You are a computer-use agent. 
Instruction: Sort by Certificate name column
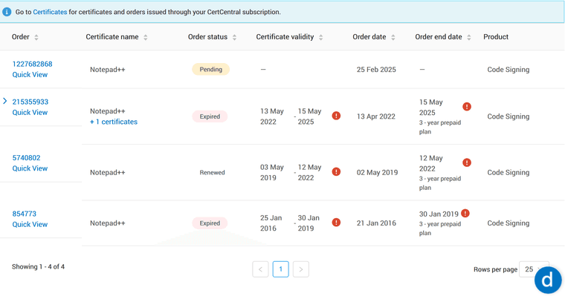point(145,37)
